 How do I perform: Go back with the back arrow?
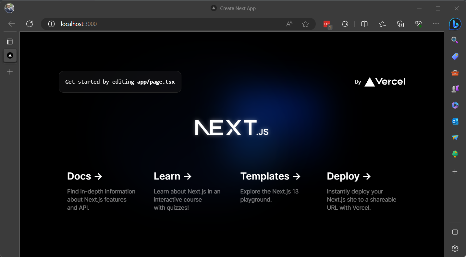coord(12,24)
